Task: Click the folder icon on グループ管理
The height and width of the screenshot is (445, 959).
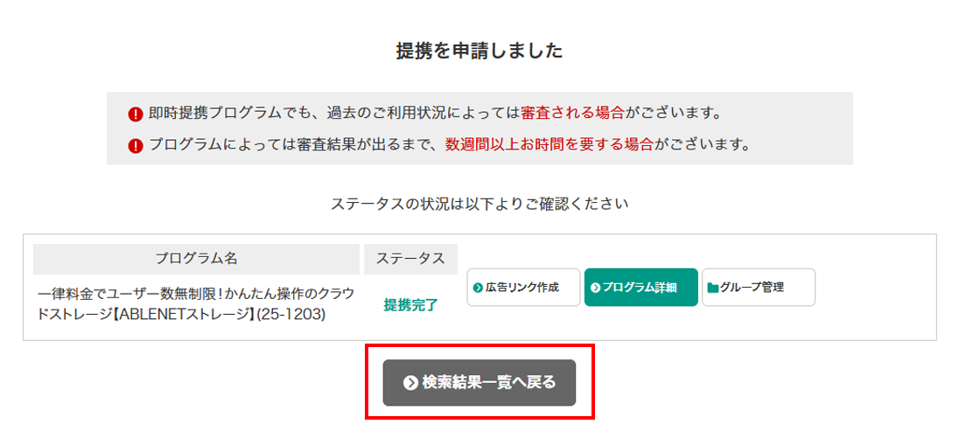Action: (713, 288)
